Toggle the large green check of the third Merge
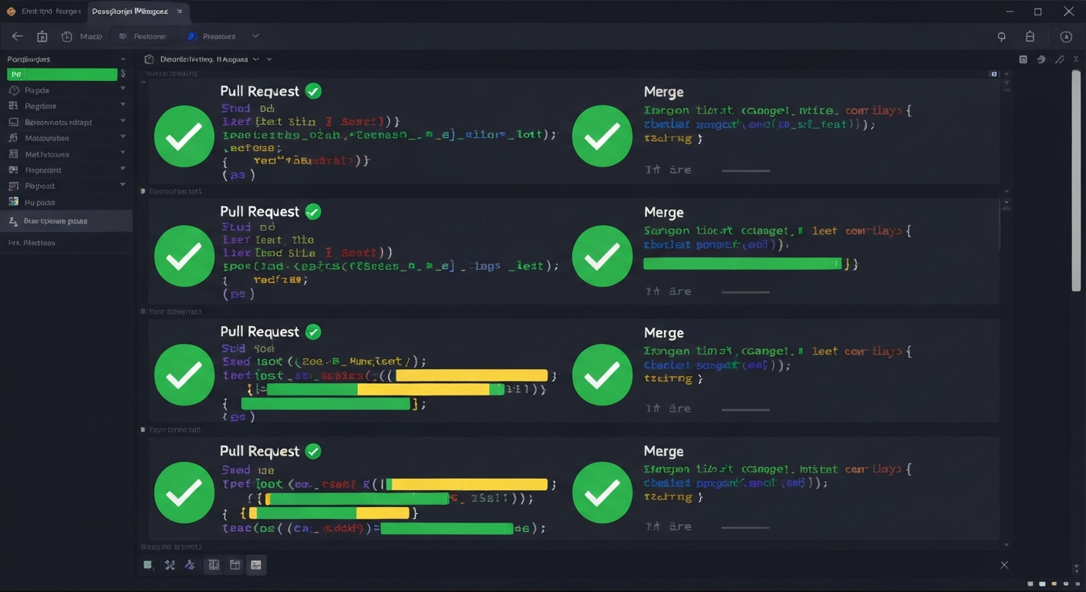1086x592 pixels. coord(602,375)
